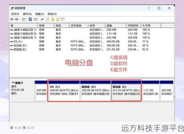184x134 pixels.
Task: Click the 400.00 GB capacity cell
Action: coord(113,42)
